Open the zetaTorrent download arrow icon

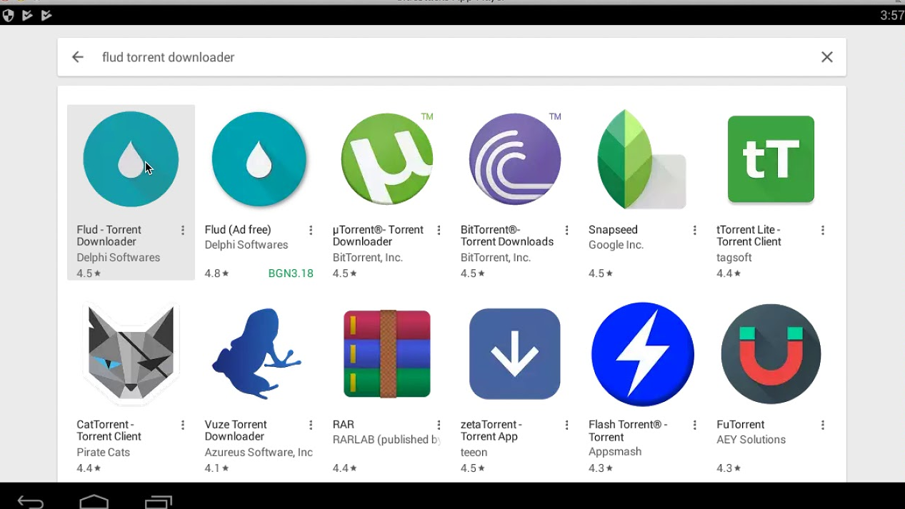515,354
